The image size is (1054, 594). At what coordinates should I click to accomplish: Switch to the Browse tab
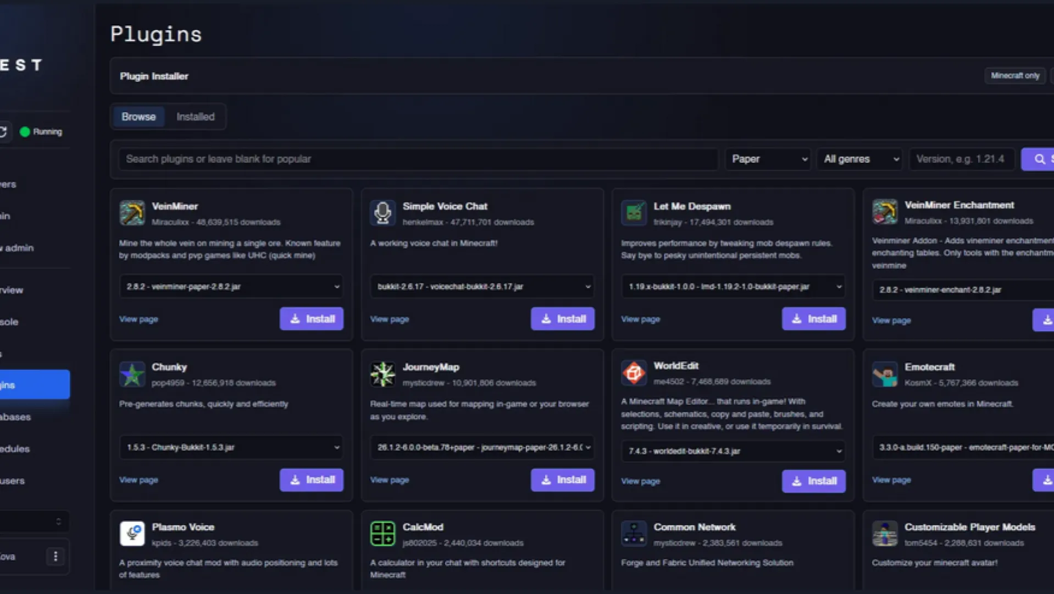click(x=138, y=117)
